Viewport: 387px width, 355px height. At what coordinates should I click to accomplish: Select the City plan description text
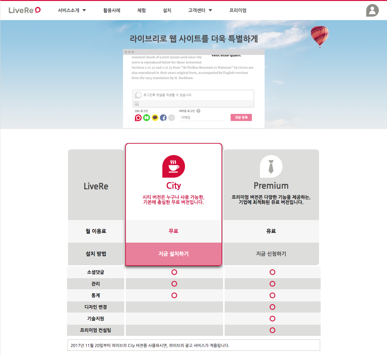tap(174, 200)
